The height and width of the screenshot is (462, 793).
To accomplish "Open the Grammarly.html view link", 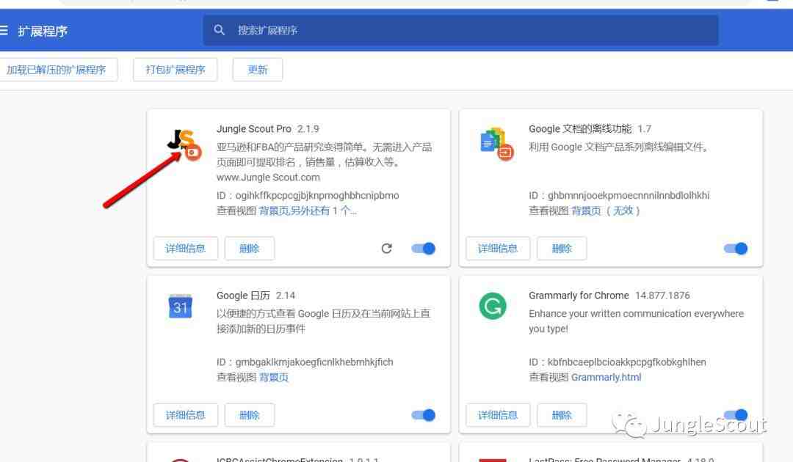I will (606, 377).
